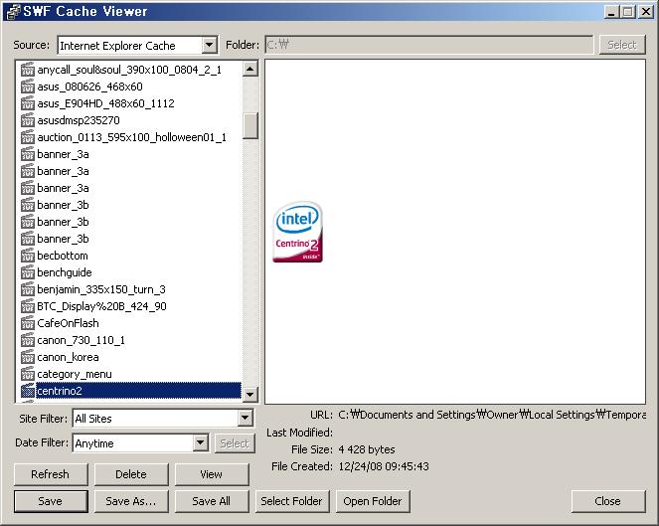
Task: Click the SWF icon next to CafeOnFlash
Action: pos(27,323)
